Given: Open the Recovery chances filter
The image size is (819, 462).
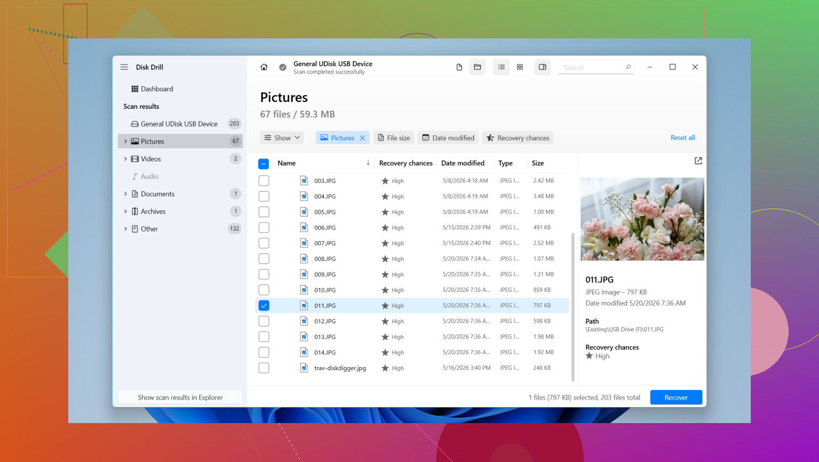Looking at the screenshot, I should 518,138.
